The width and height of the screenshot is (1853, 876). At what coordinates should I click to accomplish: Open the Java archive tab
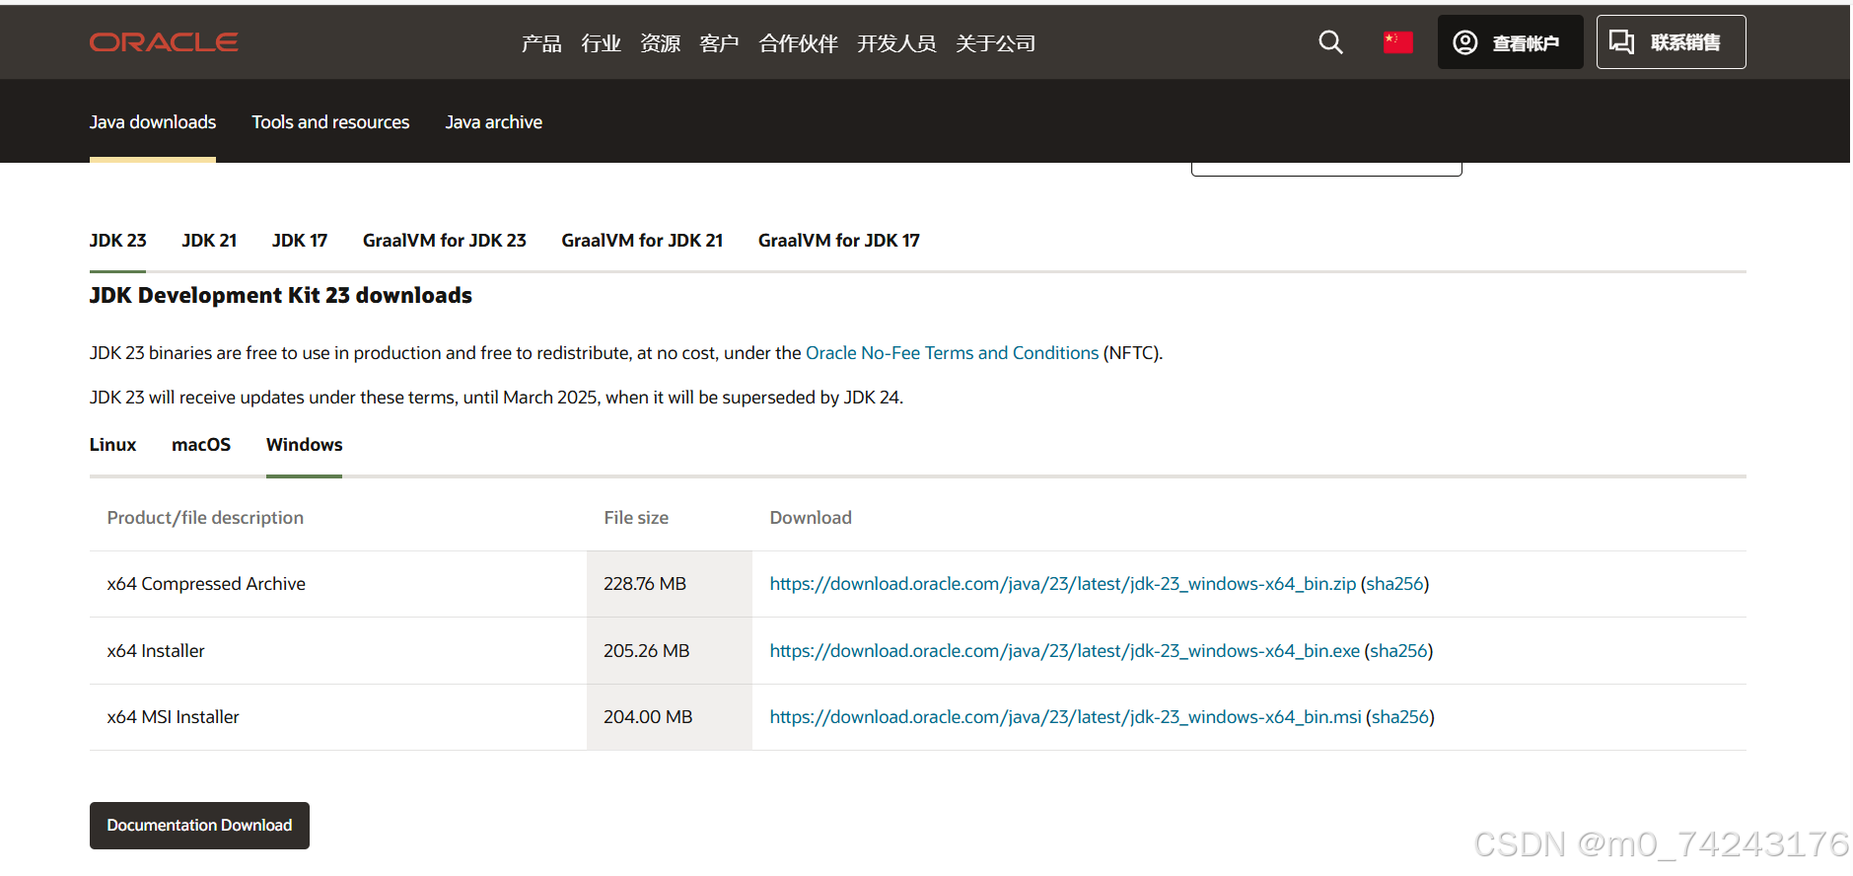click(493, 122)
